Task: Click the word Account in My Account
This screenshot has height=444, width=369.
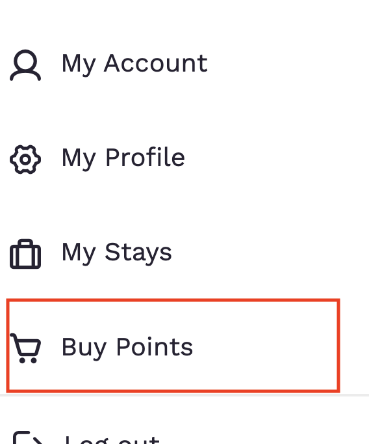Action: coord(156,63)
